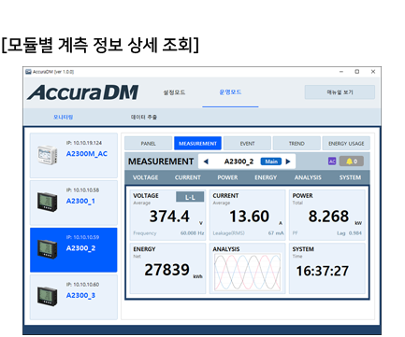The height and width of the screenshot is (337, 405).
Task: Click the 67 mA leakage value
Action: tap(276, 233)
